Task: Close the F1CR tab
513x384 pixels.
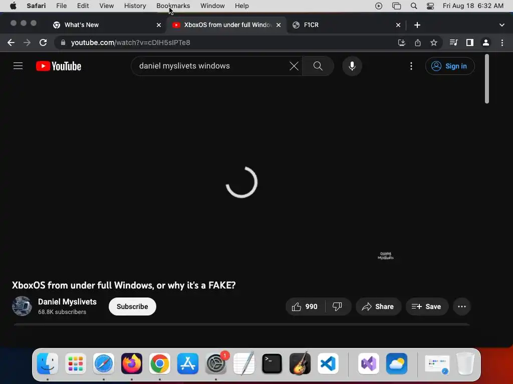Action: (398, 25)
